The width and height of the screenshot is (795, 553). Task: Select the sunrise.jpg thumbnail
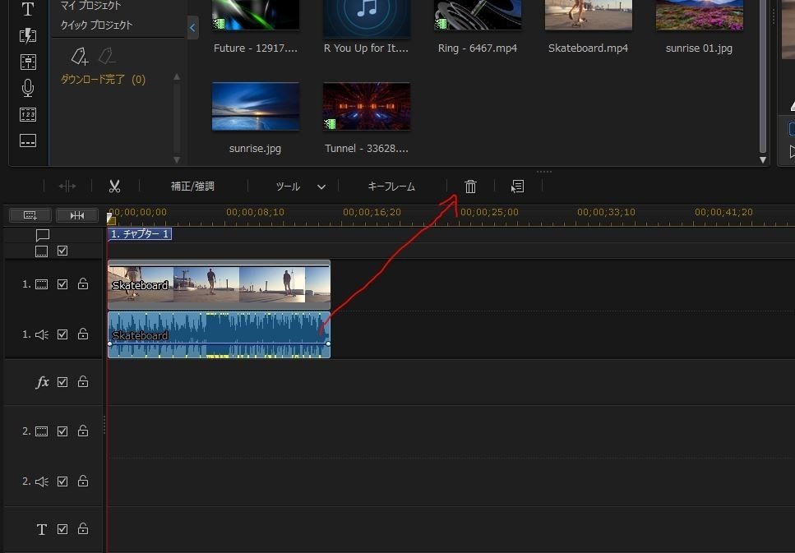point(256,107)
